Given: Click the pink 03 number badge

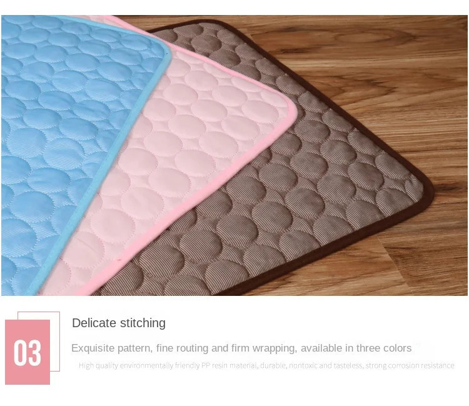Looking at the screenshot, I should (28, 352).
